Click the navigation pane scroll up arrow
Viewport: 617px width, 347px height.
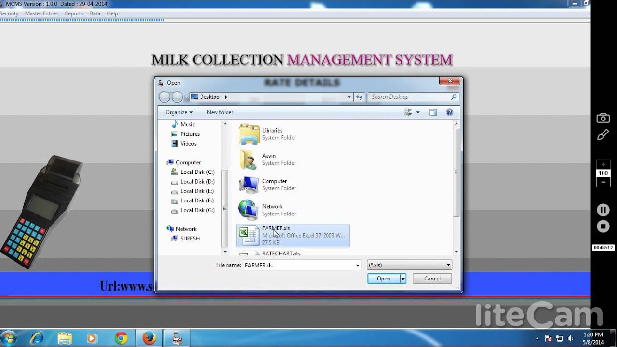click(225, 124)
